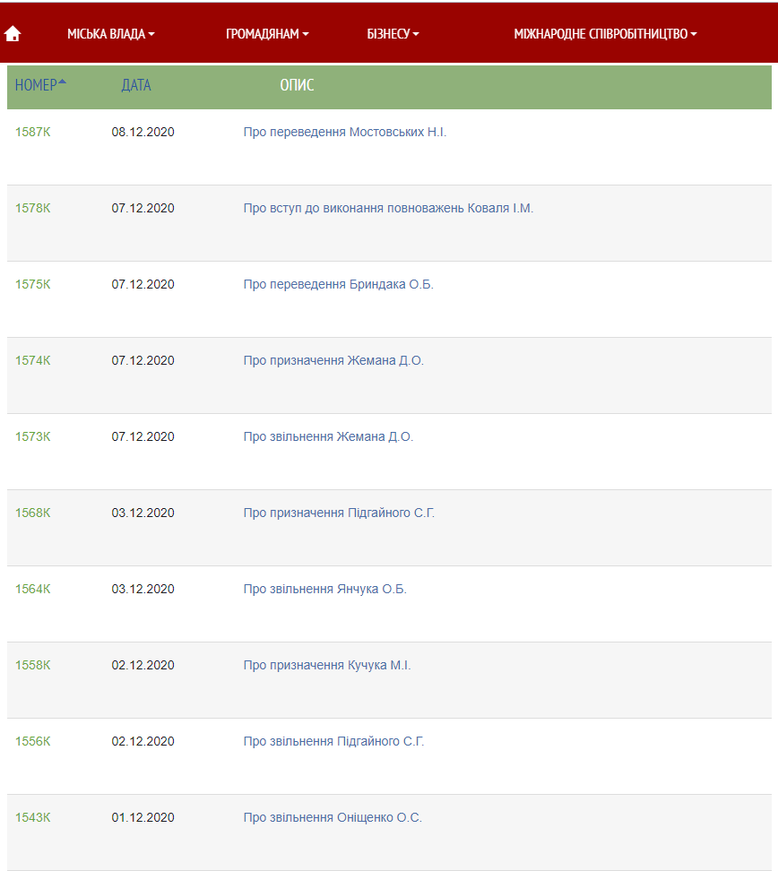The height and width of the screenshot is (871, 778).
Task: Open 'Про призначення Кучука М.І.' link
Action: [x=327, y=665]
